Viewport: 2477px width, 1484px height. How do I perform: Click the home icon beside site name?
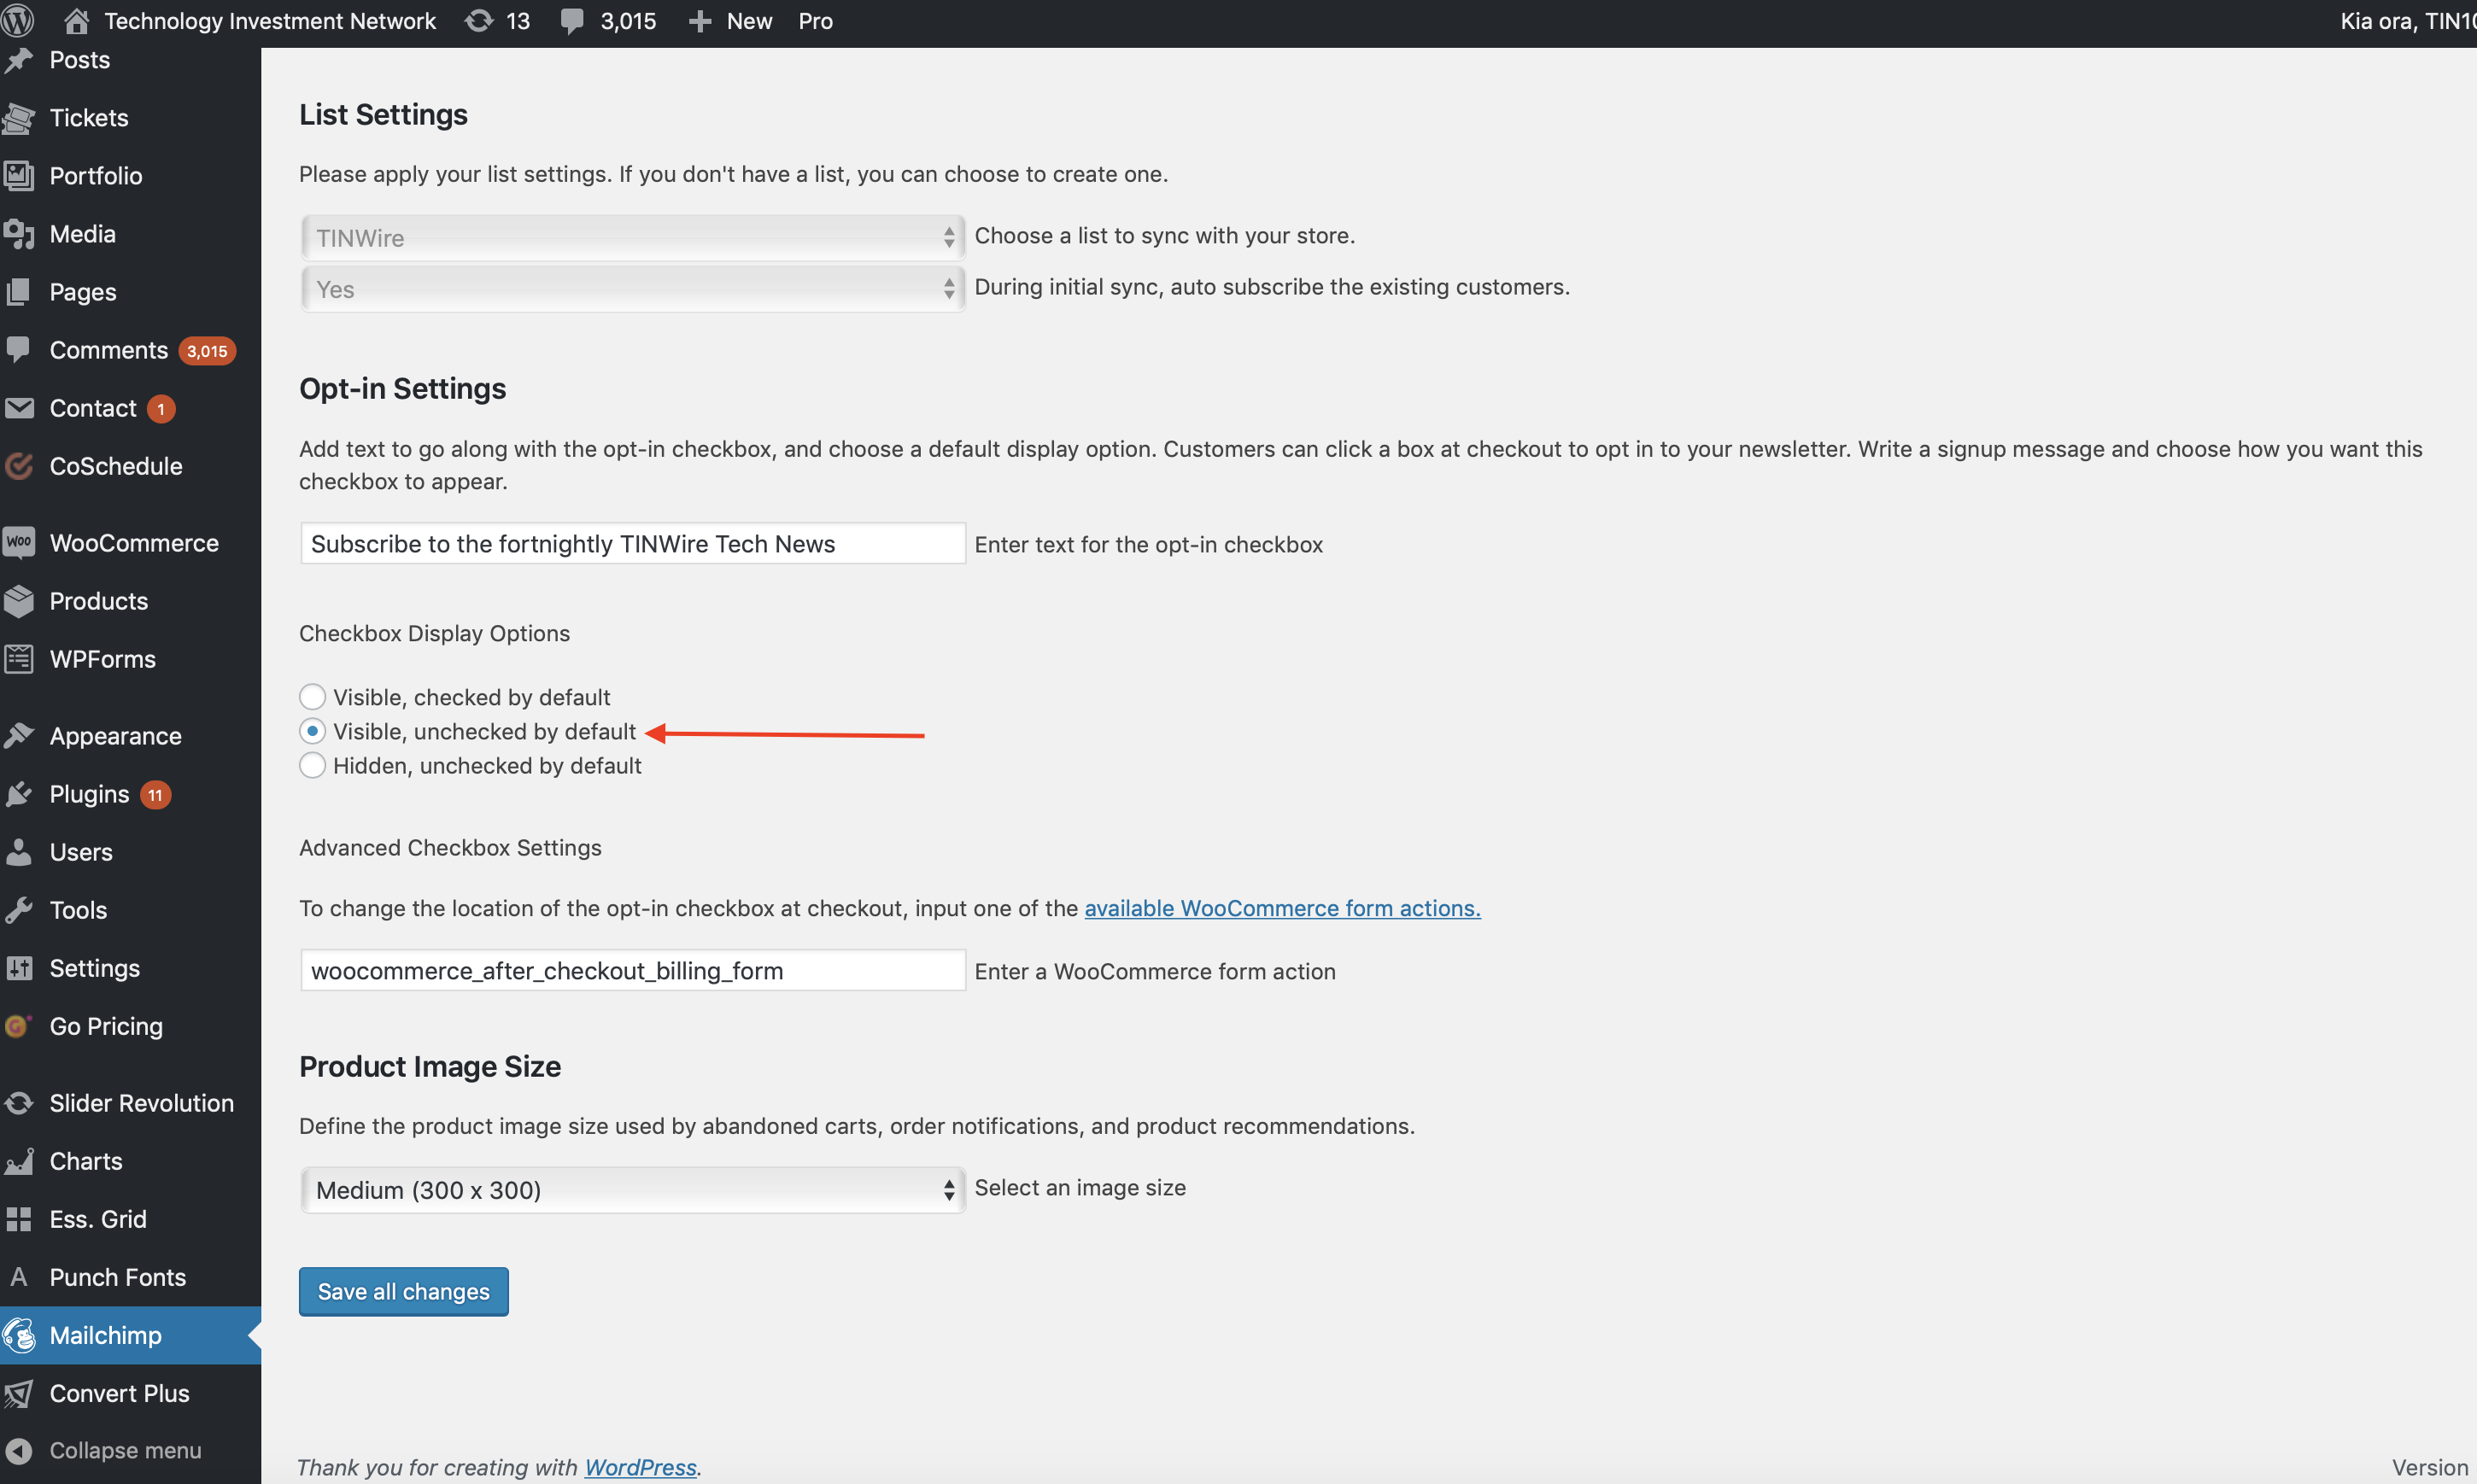[x=77, y=20]
